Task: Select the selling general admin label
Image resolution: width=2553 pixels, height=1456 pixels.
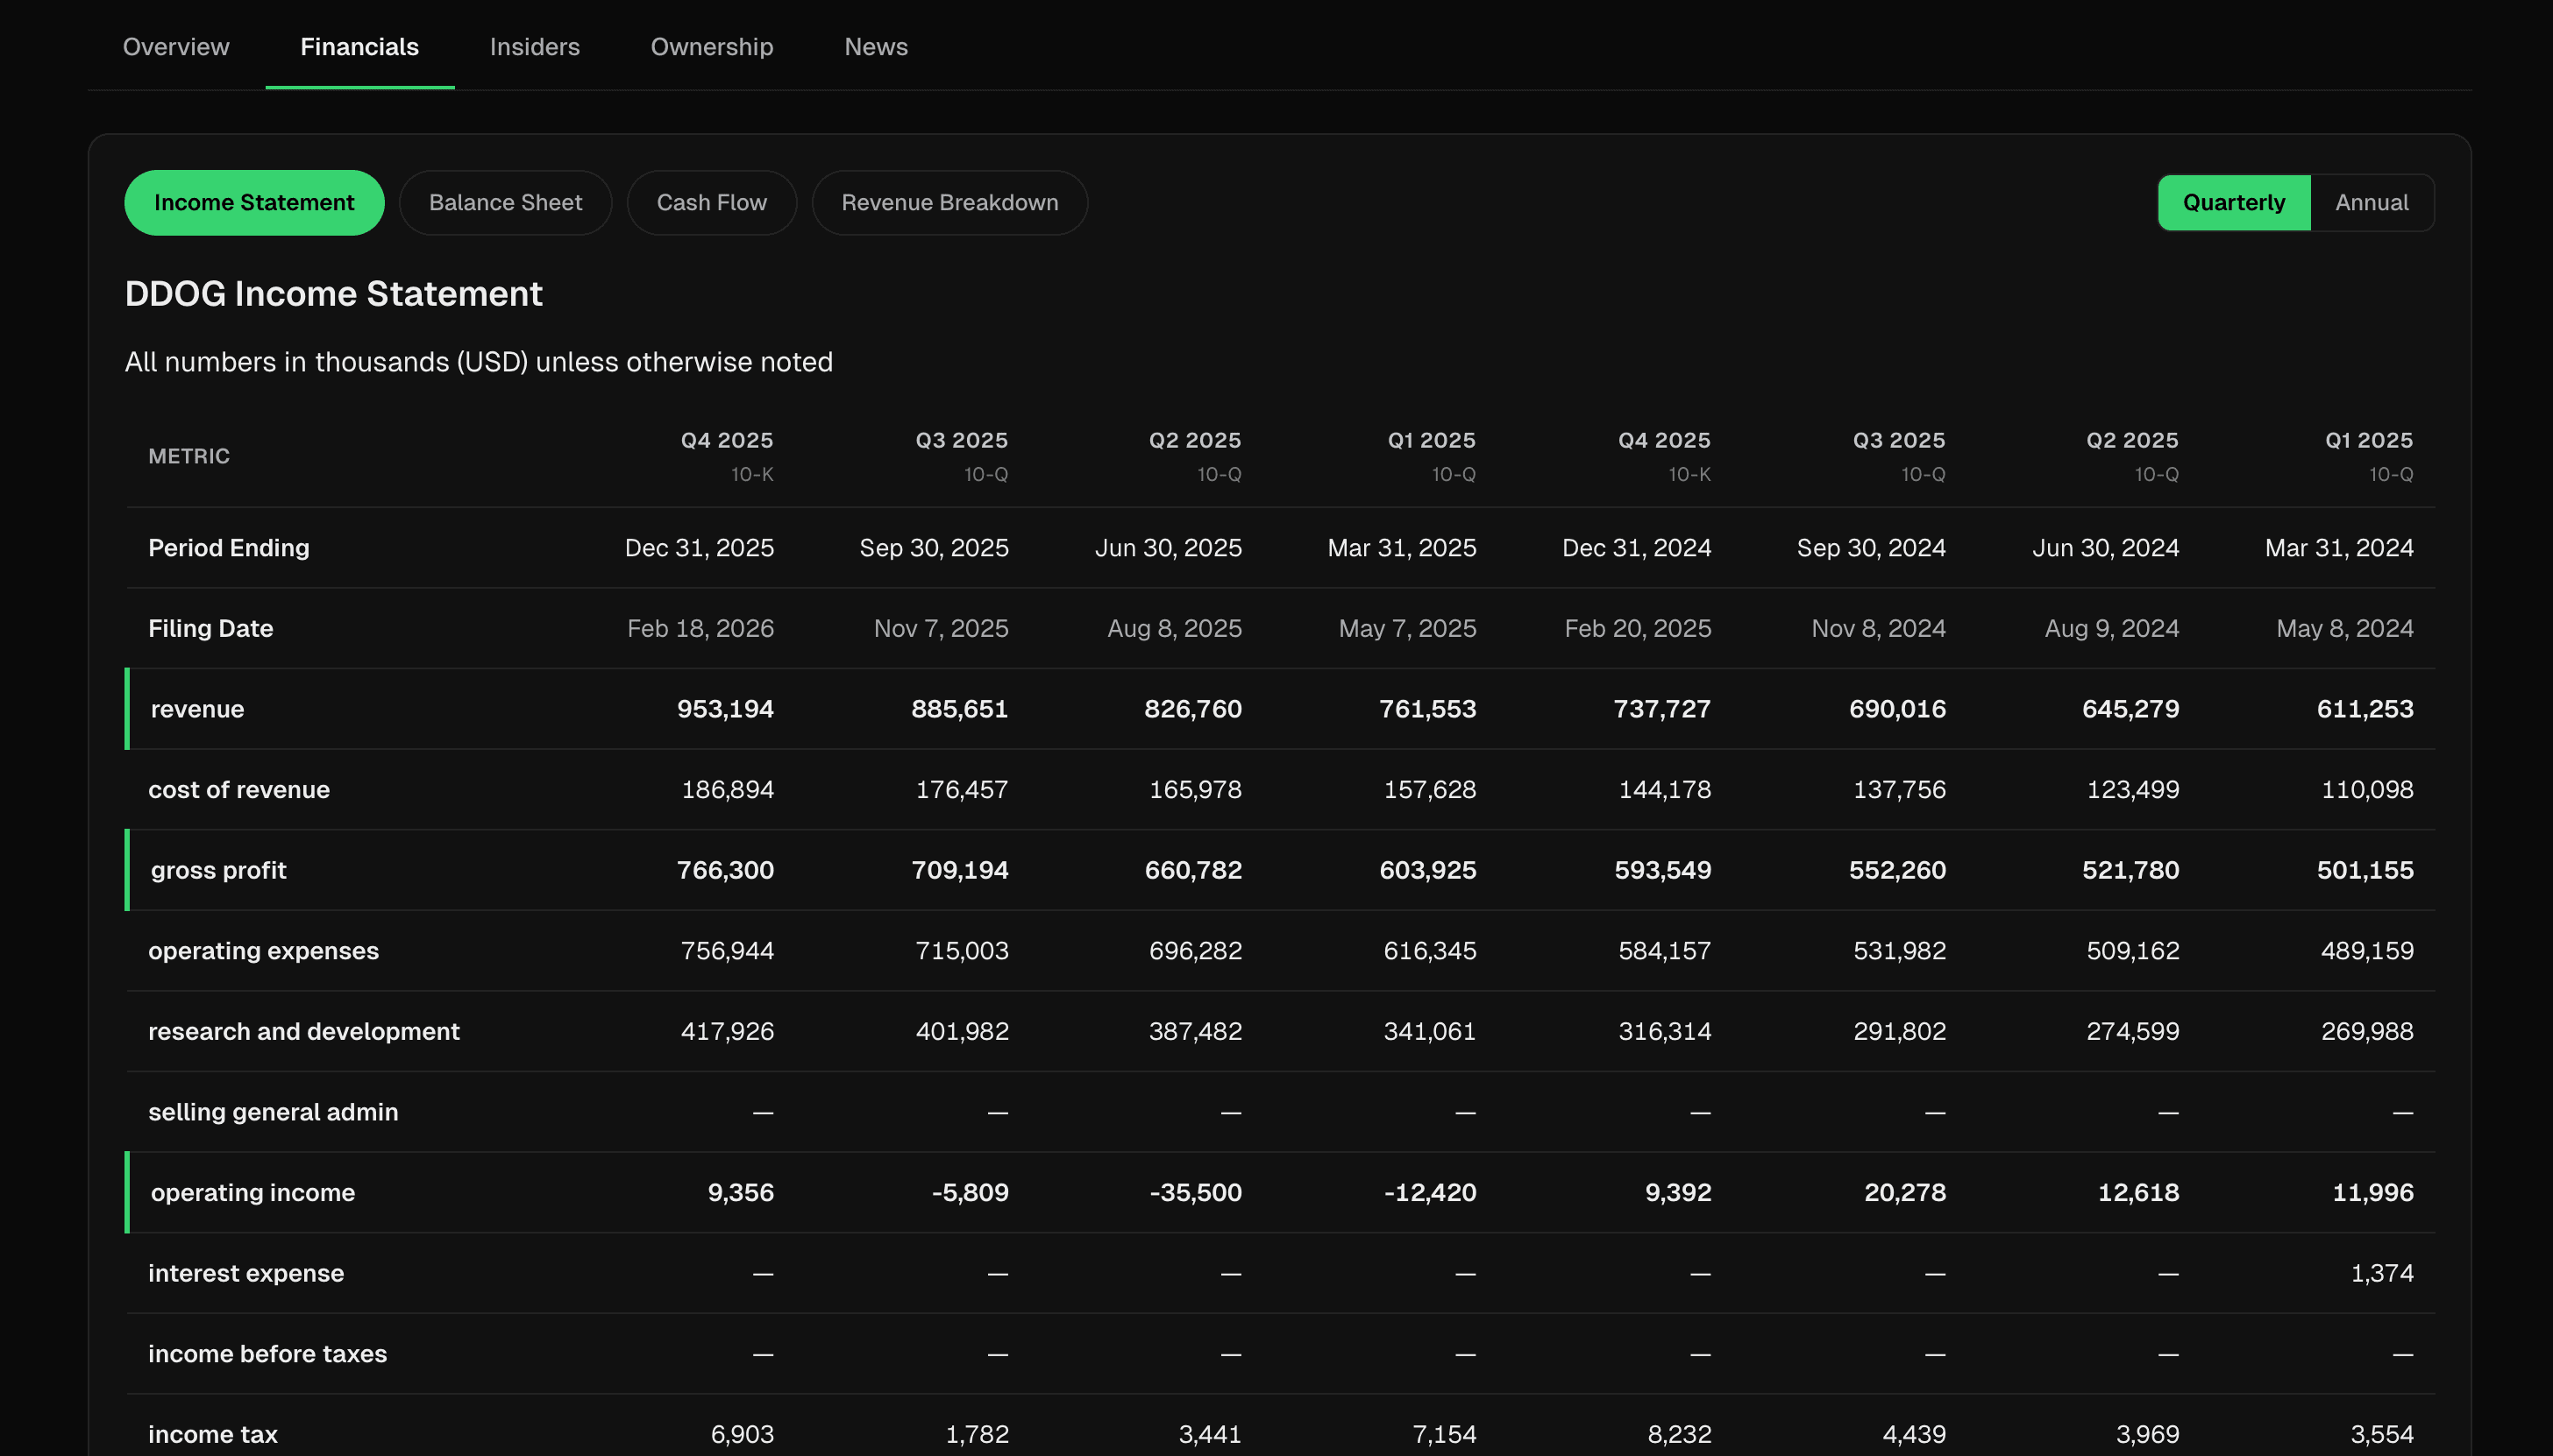Action: (x=274, y=1112)
